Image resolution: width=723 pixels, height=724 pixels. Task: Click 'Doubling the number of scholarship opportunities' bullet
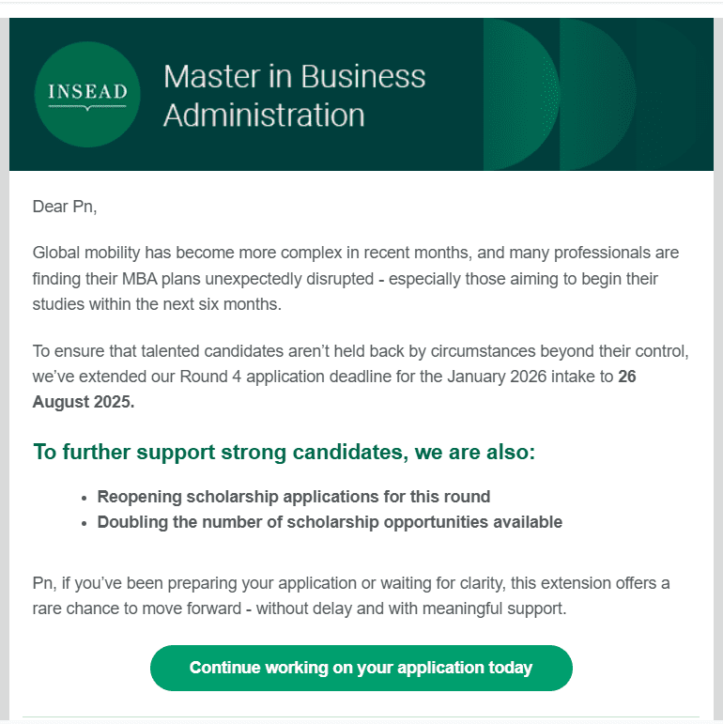(330, 522)
